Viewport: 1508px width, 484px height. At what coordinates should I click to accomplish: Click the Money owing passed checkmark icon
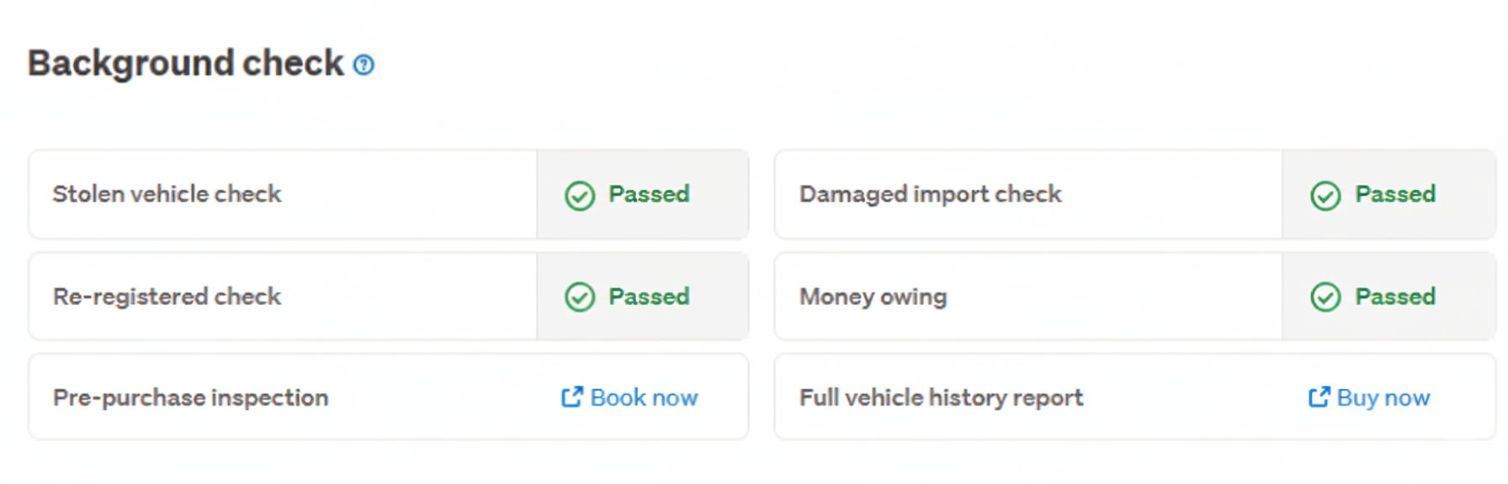point(1325,297)
